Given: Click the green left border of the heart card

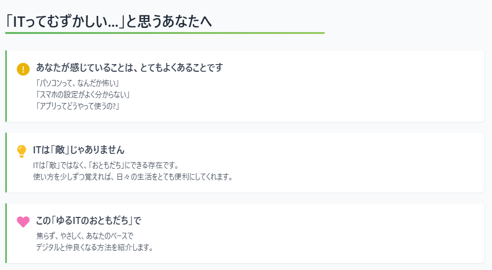Looking at the screenshot, I should pyautogui.click(x=6, y=233).
